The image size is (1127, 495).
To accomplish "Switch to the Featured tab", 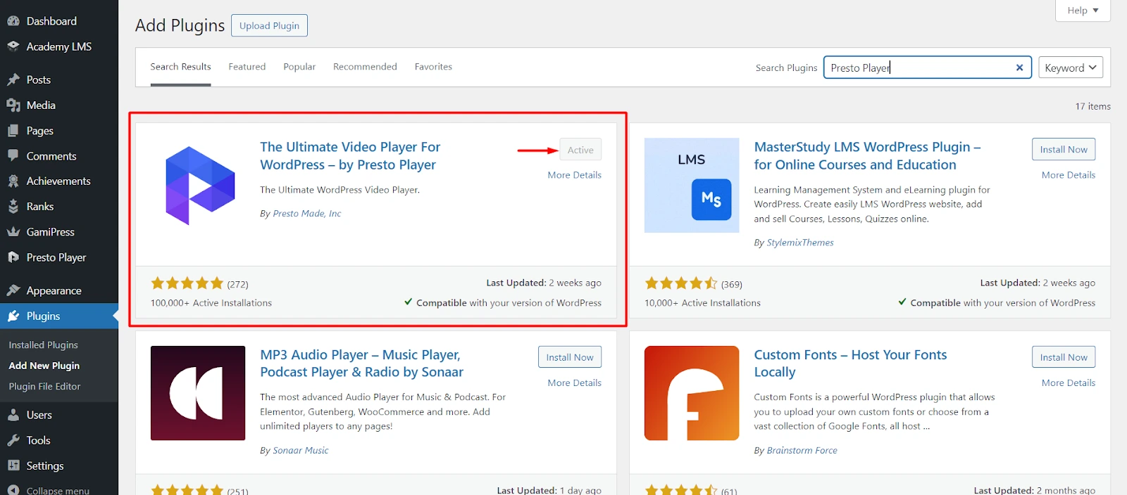I will (x=247, y=67).
